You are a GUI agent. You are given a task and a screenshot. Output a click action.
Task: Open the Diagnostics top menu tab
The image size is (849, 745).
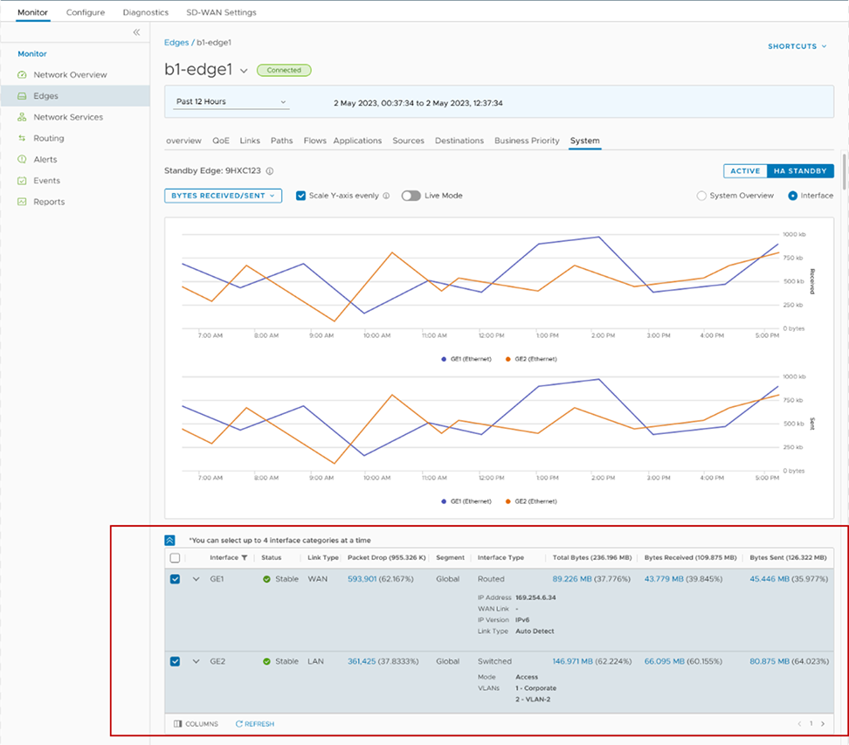point(145,12)
